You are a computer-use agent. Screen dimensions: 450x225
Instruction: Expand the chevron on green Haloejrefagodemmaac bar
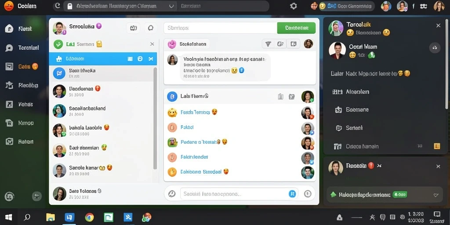(x=435, y=195)
